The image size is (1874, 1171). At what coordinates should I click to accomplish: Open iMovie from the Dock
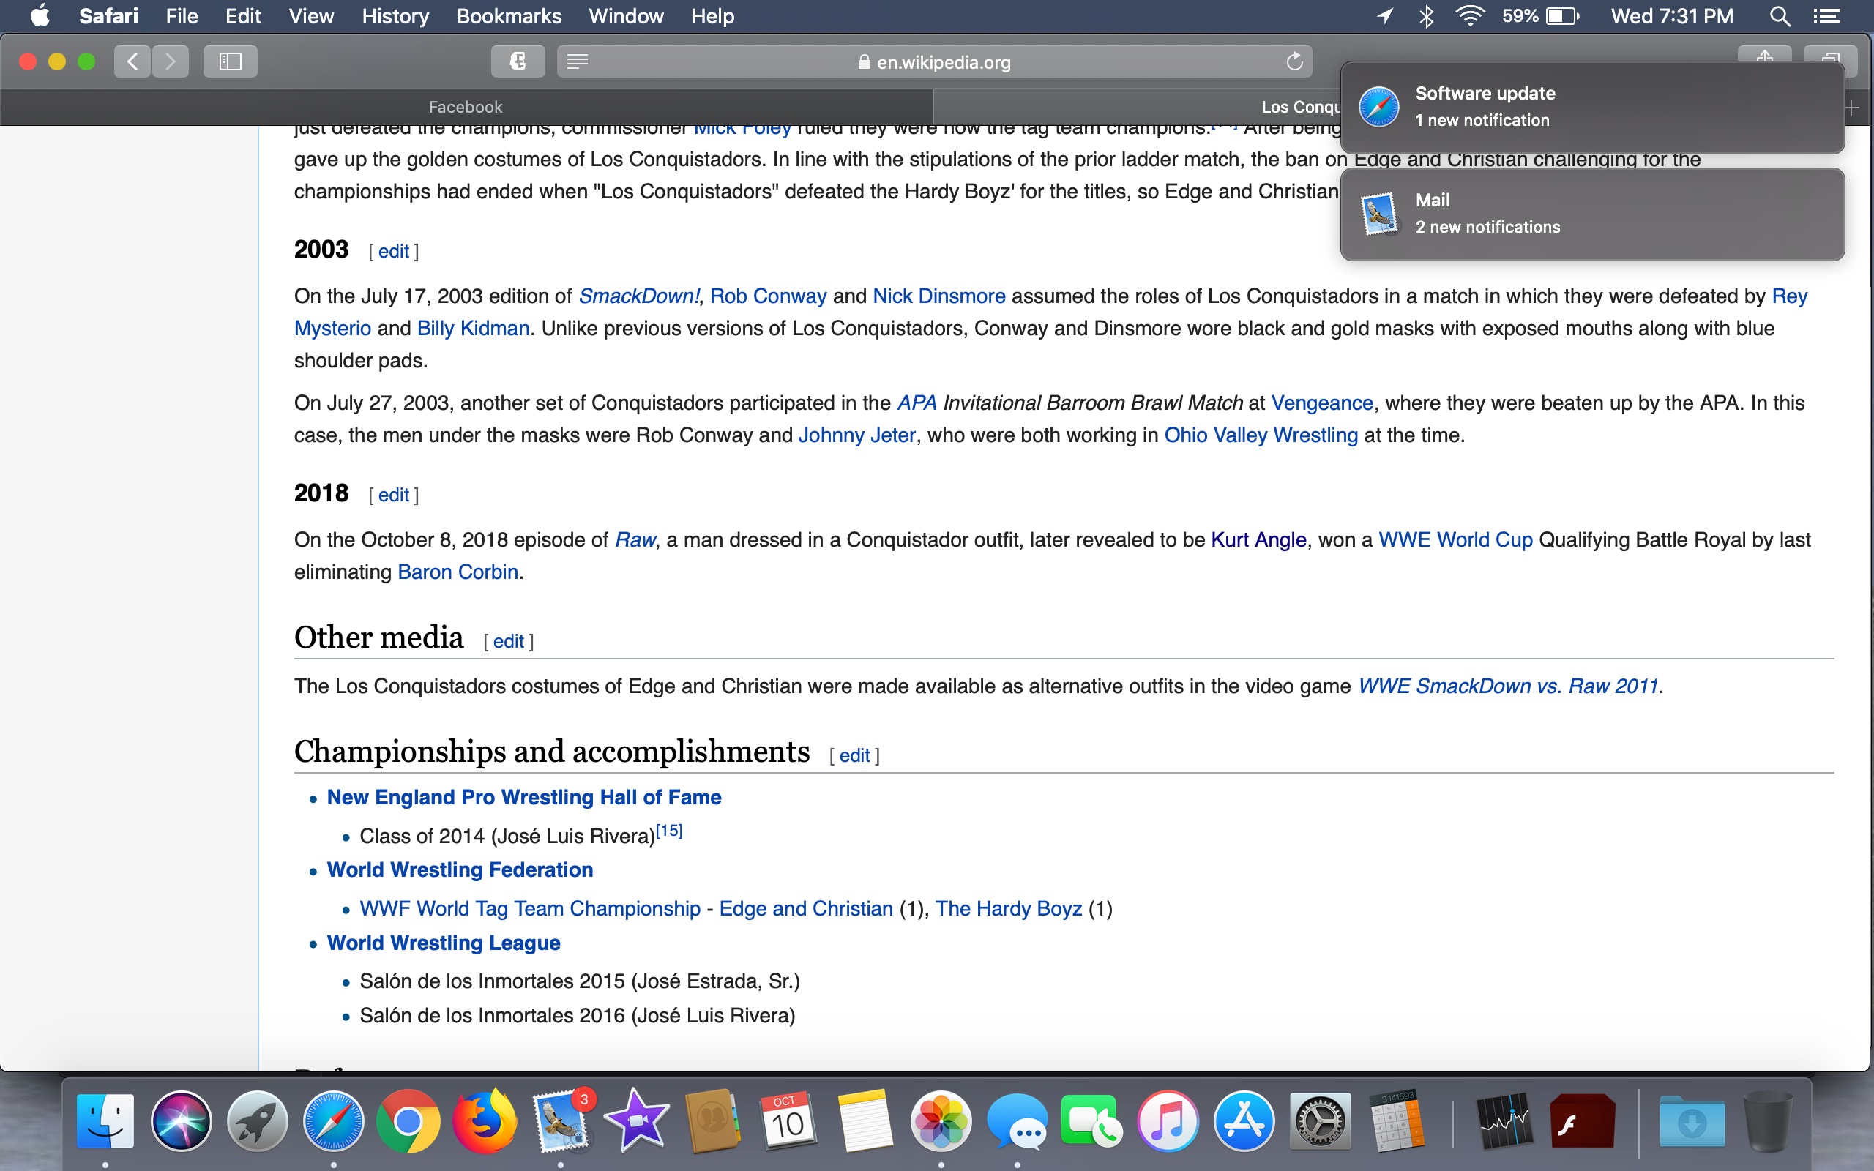pos(637,1121)
